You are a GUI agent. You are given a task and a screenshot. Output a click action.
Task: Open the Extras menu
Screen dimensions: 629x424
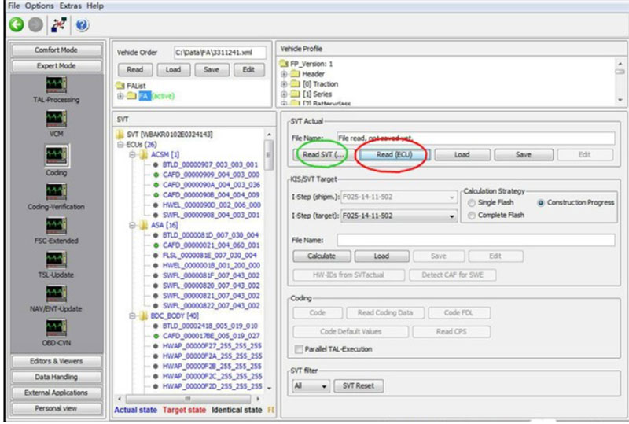[70, 6]
